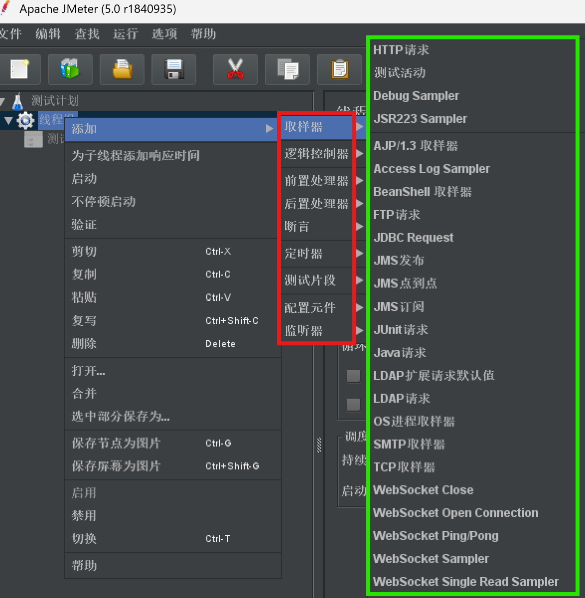Add a WebSocket Open Connection sampler
585x598 pixels.
pyautogui.click(x=472, y=513)
